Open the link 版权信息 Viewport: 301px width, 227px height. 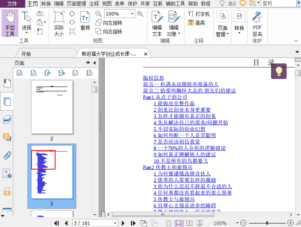[153, 78]
